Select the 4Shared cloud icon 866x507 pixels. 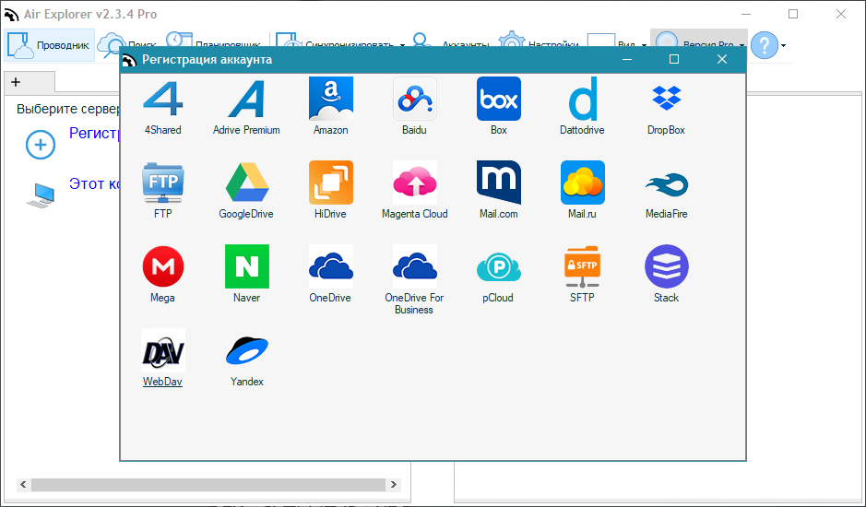pos(163,99)
